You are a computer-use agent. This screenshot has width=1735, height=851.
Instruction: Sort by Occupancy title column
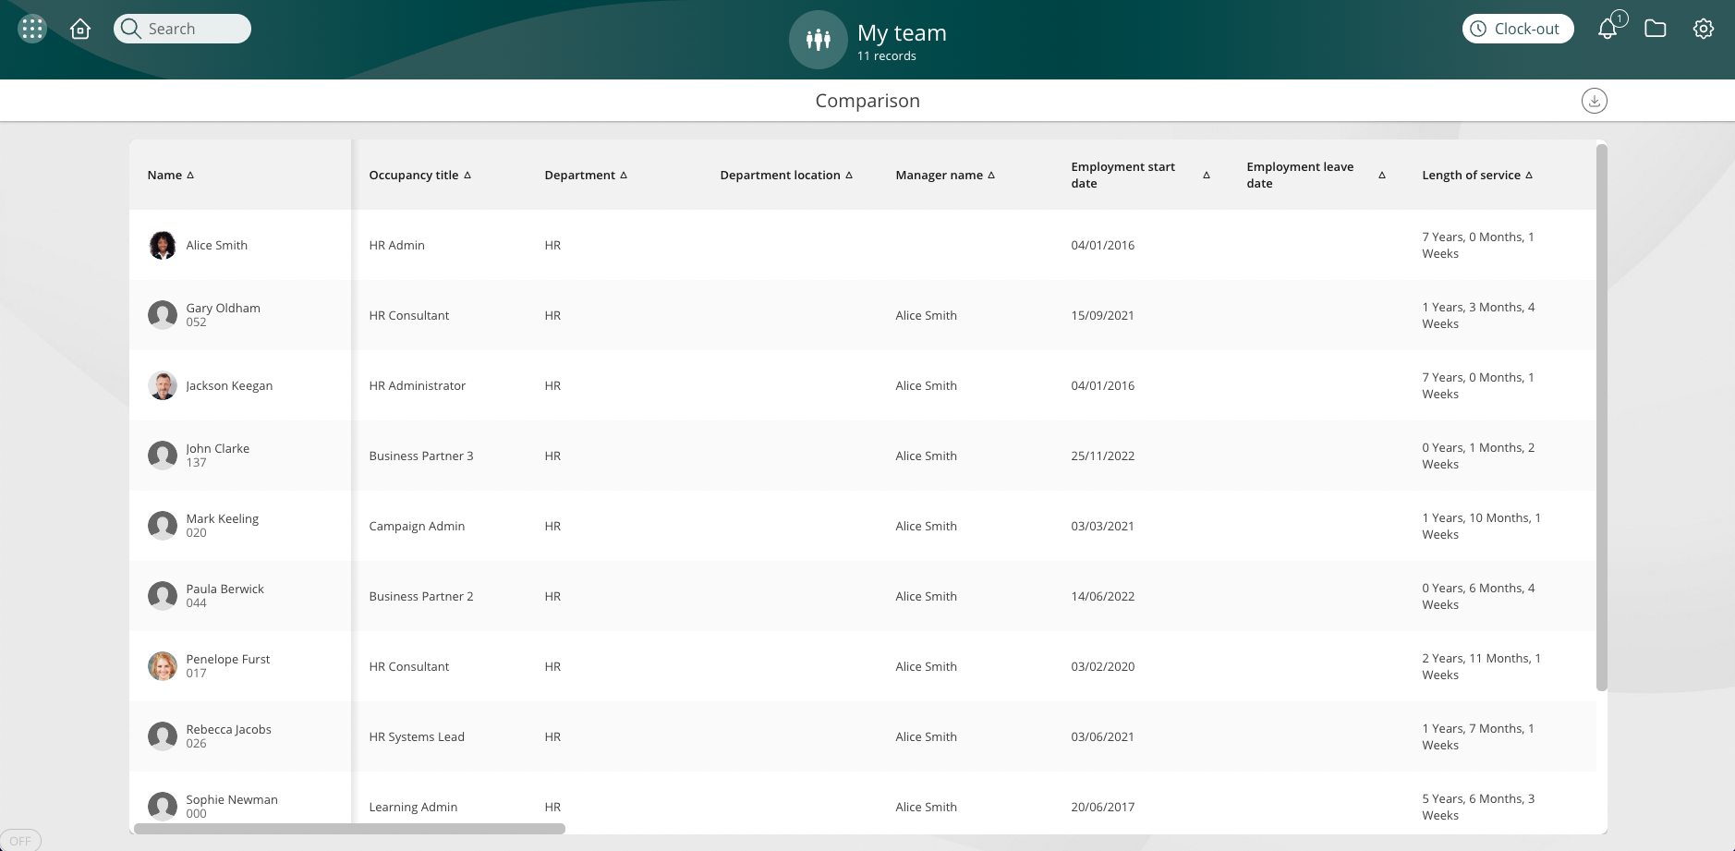[420, 175]
